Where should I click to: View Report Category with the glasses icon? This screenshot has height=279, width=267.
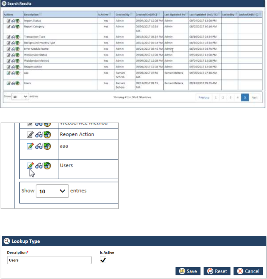[13, 27]
